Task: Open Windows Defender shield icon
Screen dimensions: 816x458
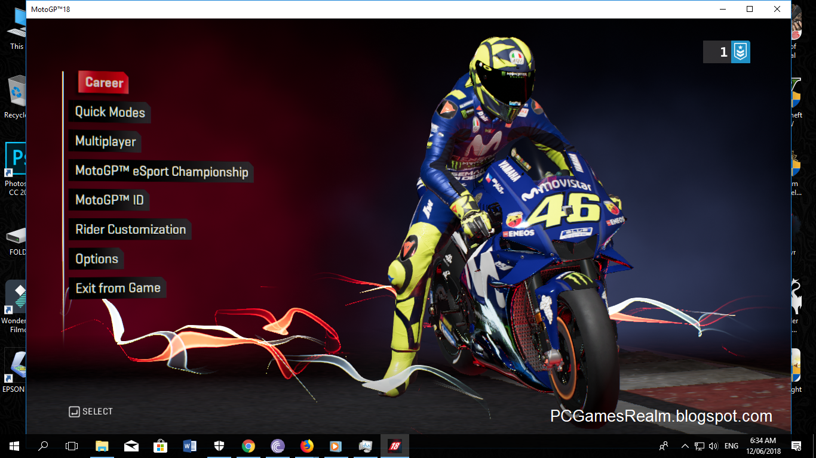Action: click(219, 446)
